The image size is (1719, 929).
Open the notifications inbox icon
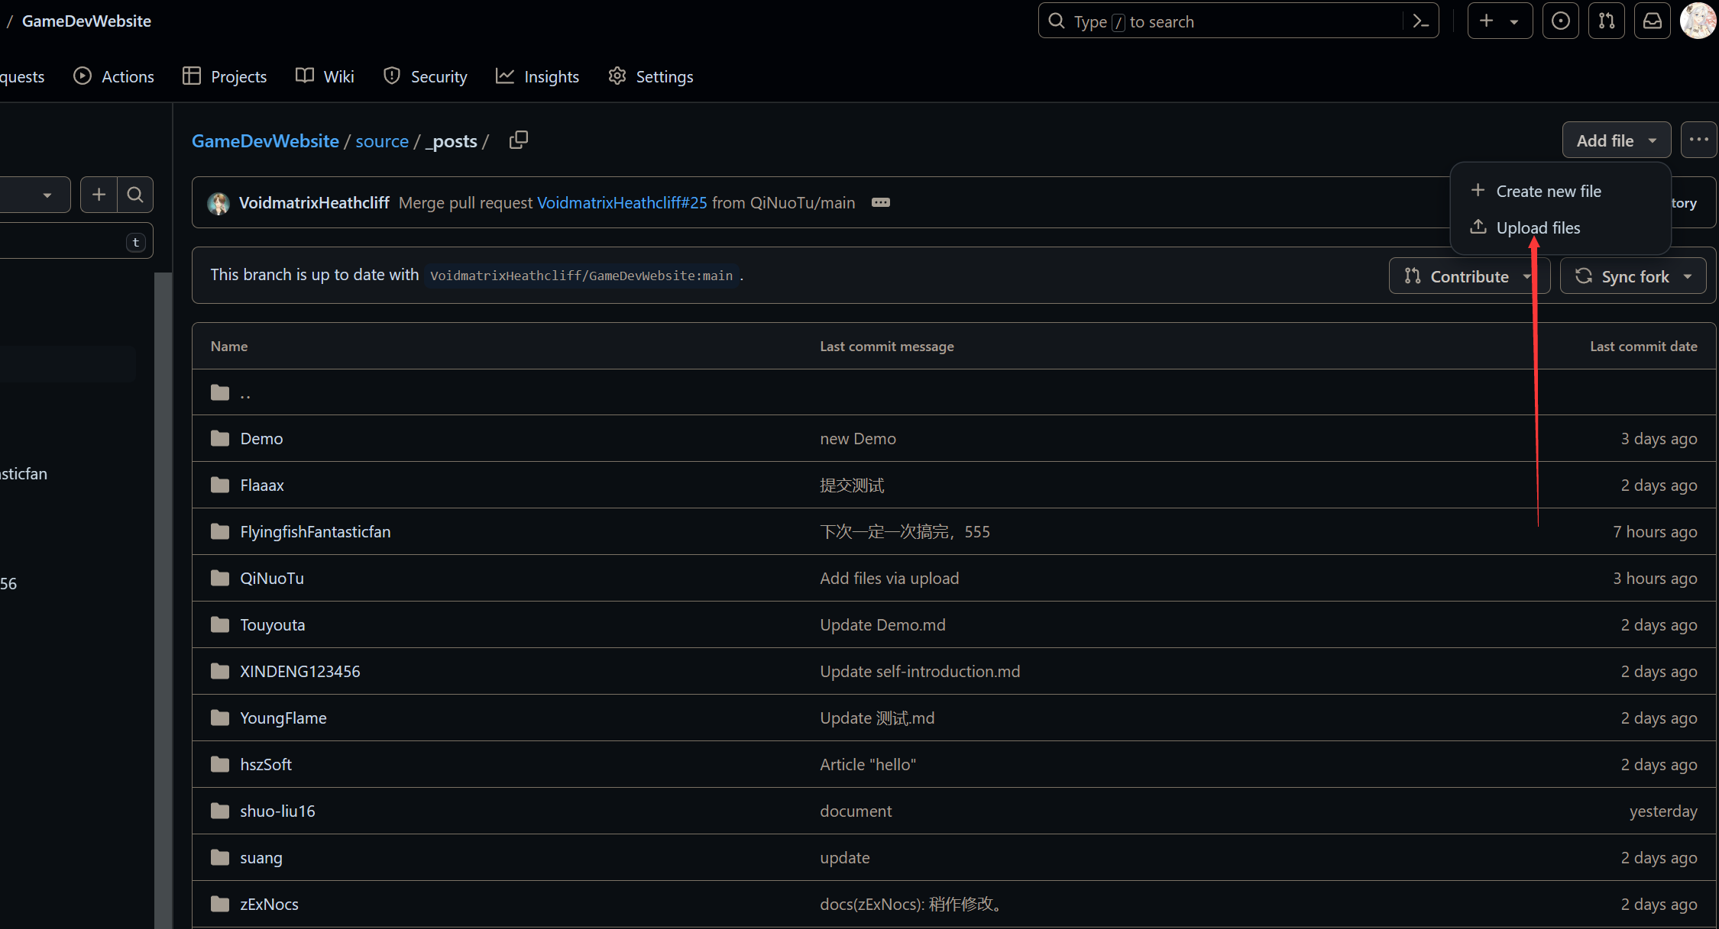[1652, 21]
